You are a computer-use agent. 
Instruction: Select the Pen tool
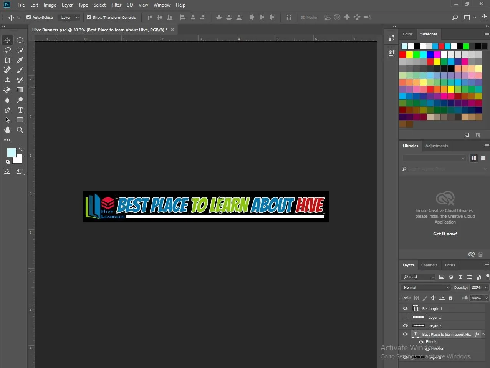click(7, 110)
